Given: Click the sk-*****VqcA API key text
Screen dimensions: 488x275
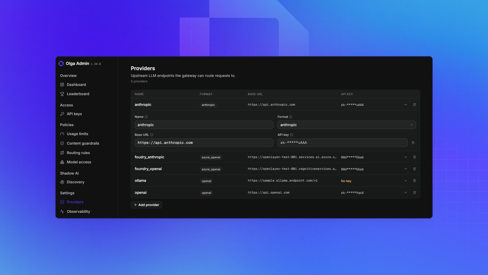Looking at the screenshot, I should (352, 193).
